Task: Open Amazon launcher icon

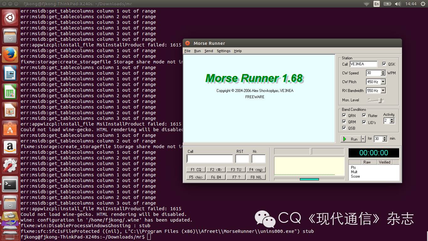Action: click(x=10, y=147)
